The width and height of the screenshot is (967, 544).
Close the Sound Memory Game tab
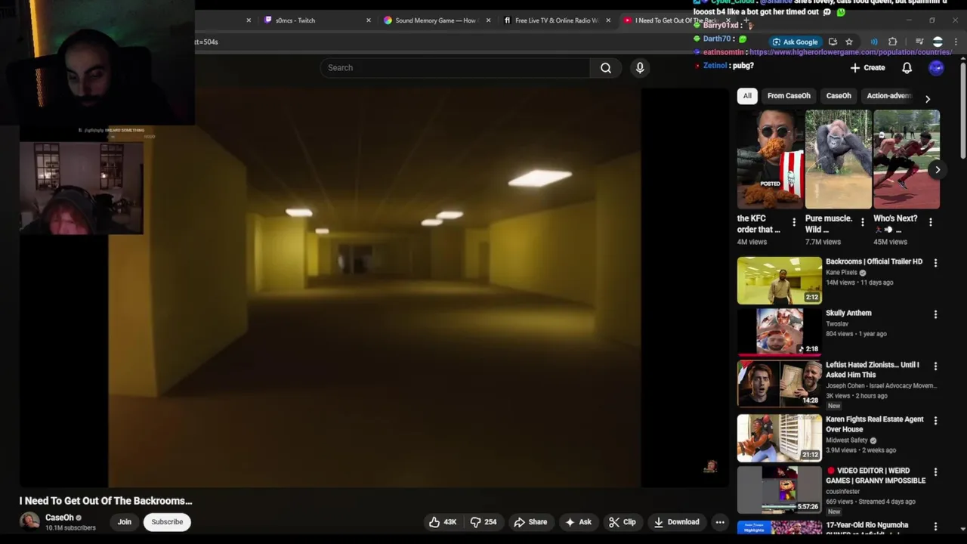tap(489, 20)
